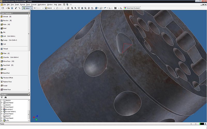
Task: Select Revolution1 in the model tree
Action: pos(9,109)
